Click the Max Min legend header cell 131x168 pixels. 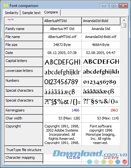coord(24,21)
